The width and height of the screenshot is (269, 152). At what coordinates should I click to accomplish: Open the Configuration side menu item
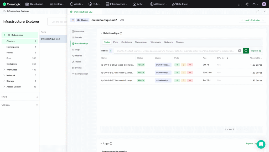(x=80, y=74)
